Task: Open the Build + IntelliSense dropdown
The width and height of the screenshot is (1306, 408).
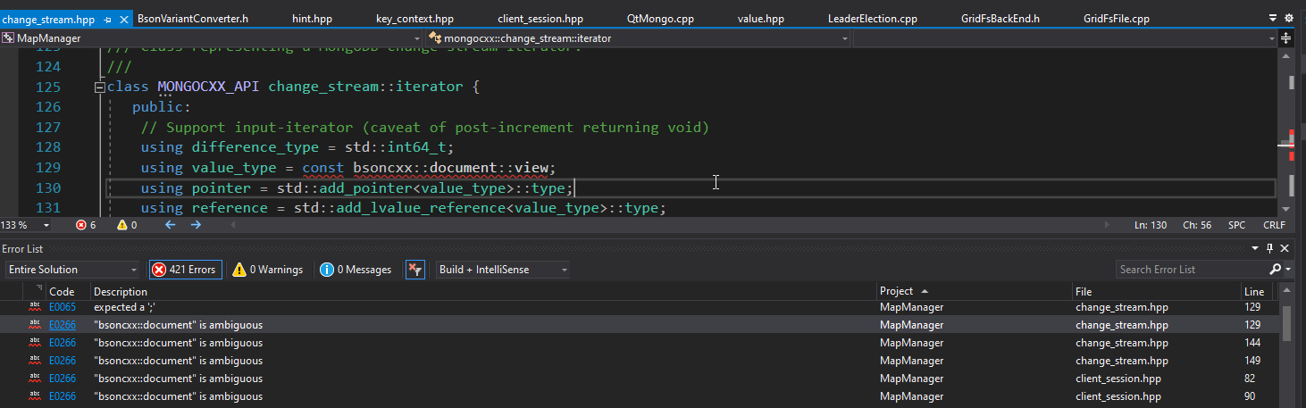Action: 503,270
